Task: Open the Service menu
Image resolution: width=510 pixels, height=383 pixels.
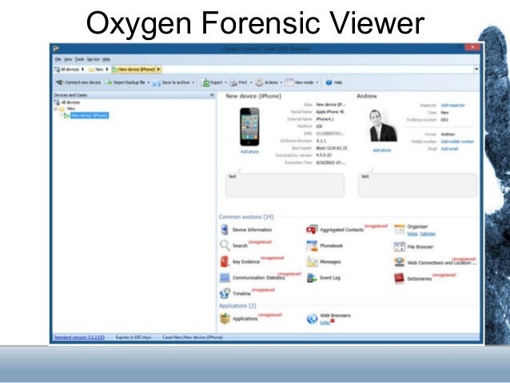Action: (x=93, y=59)
